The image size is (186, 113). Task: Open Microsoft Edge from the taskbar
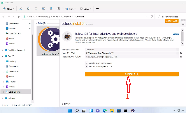tap(105, 111)
